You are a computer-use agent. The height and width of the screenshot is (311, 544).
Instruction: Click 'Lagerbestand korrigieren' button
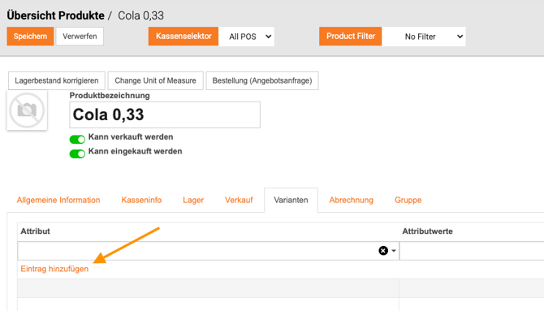point(57,80)
